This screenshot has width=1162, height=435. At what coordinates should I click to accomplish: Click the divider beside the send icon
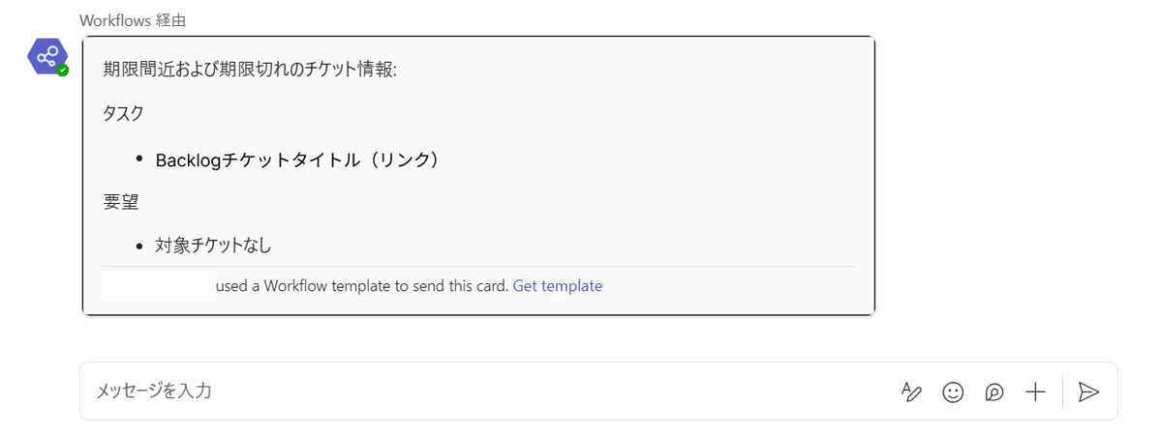click(1062, 391)
